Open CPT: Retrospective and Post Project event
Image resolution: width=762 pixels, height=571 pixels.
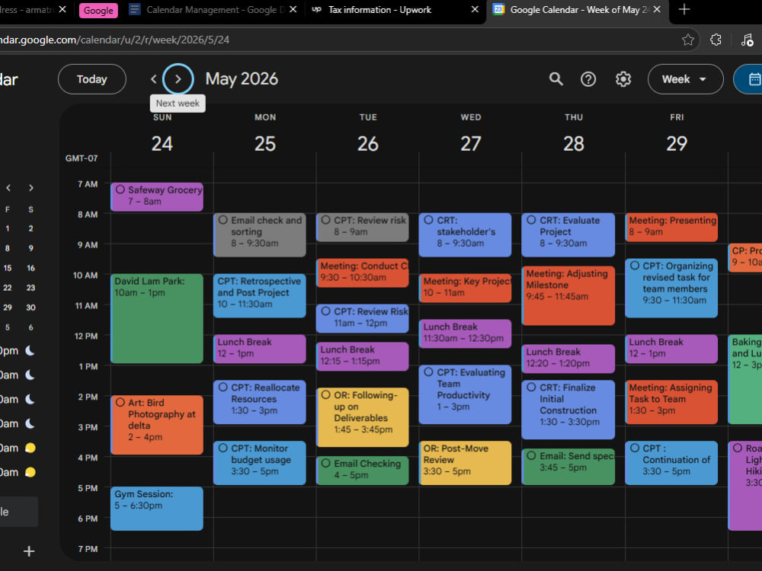(260, 295)
